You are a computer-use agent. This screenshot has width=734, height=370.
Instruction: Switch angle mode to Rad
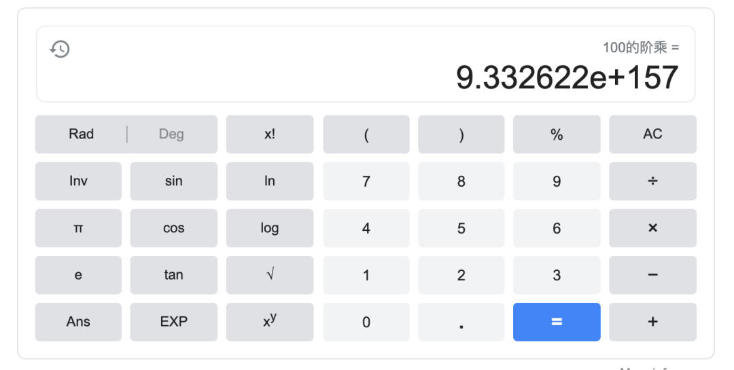coord(81,134)
